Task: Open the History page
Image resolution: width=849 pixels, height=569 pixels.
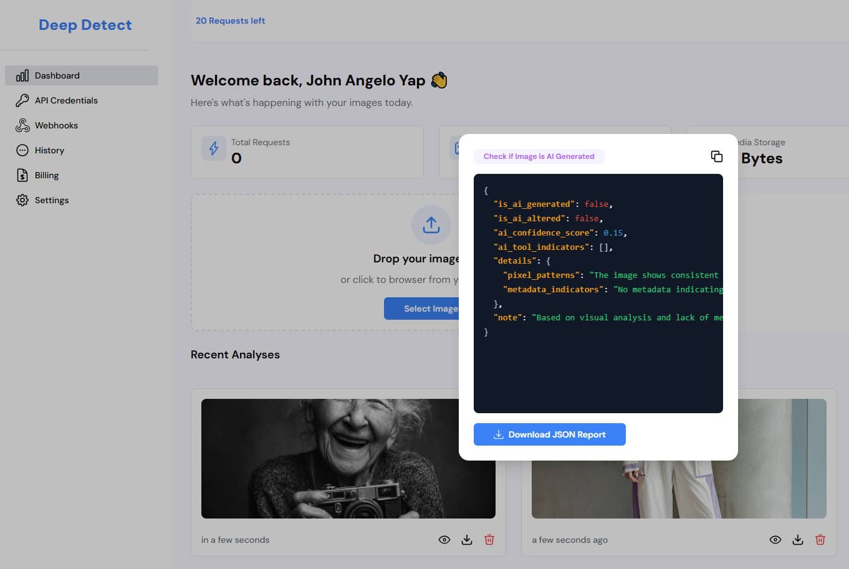Action: pos(49,150)
